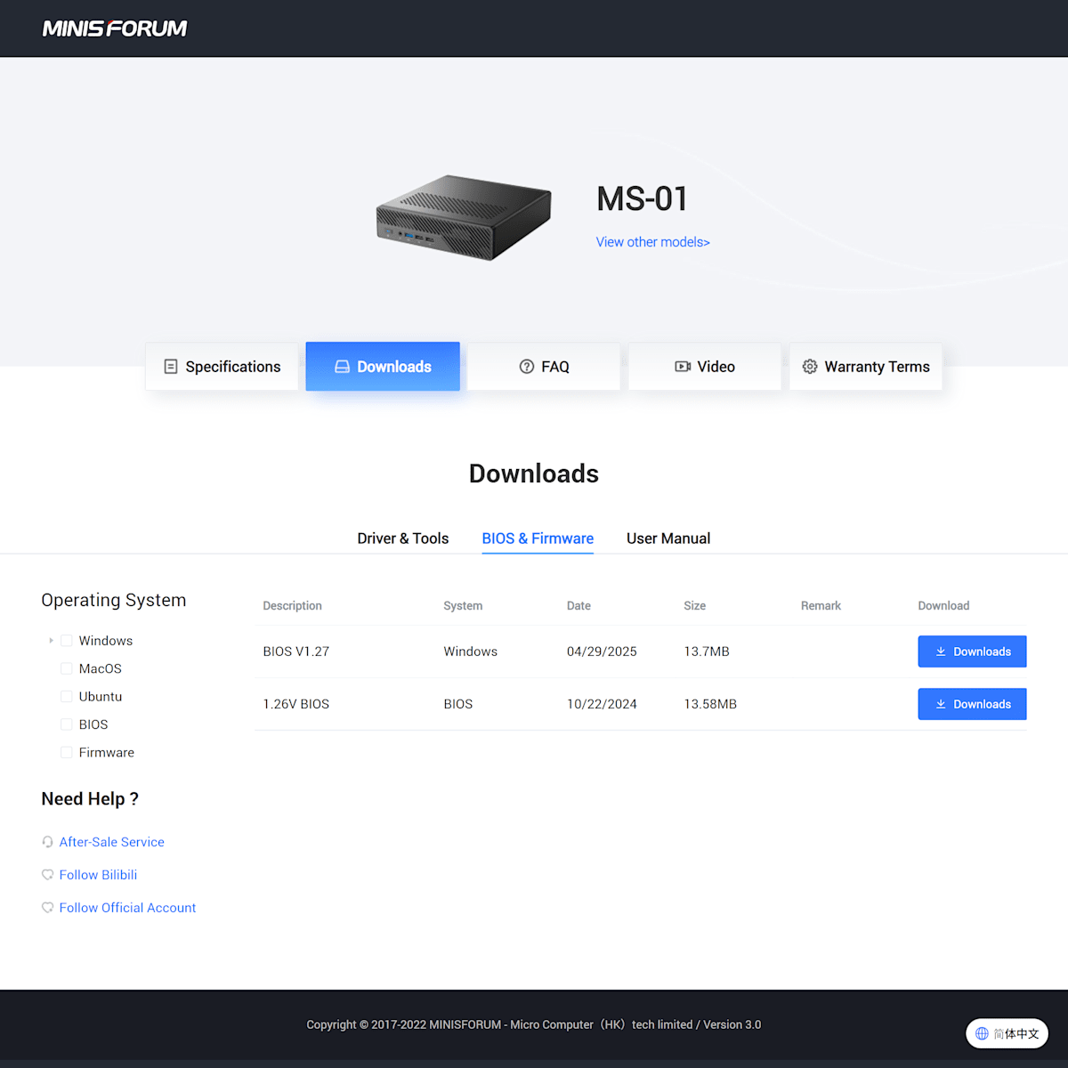1068x1068 pixels.
Task: Click the Size column header
Action: click(x=694, y=606)
